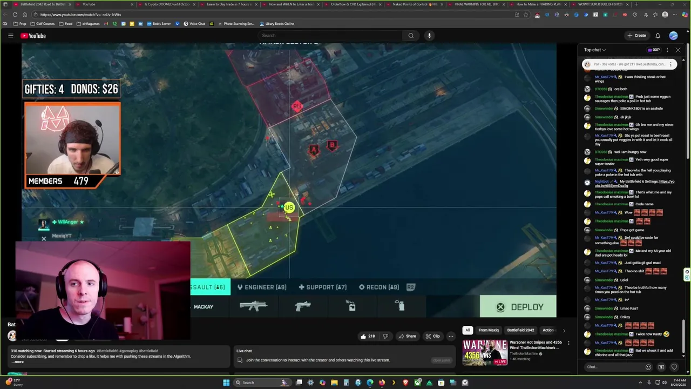
Task: Open the Bob's Server bookmark
Action: [x=158, y=24]
